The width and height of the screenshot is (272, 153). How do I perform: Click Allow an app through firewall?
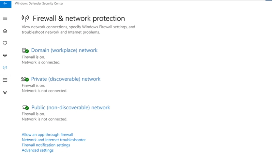point(47,135)
